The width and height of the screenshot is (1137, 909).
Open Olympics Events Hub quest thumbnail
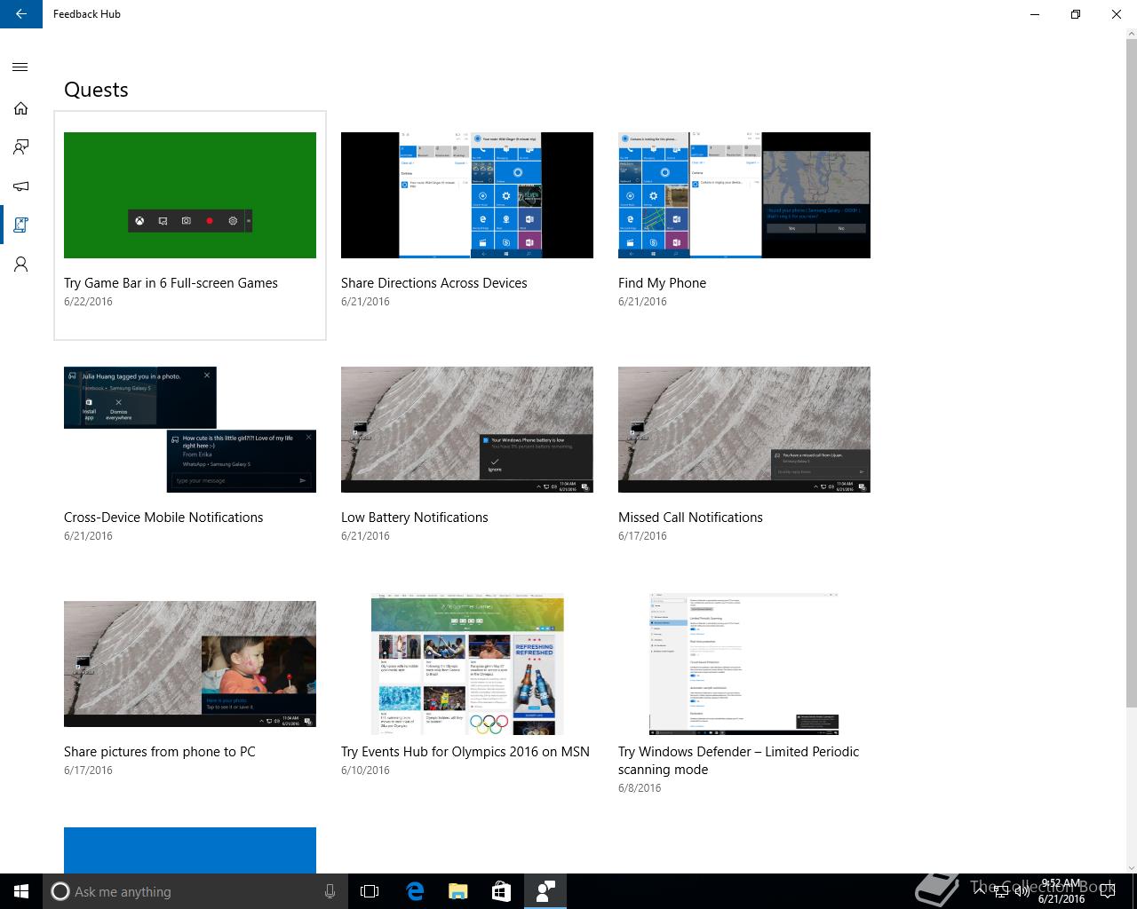[467, 664]
